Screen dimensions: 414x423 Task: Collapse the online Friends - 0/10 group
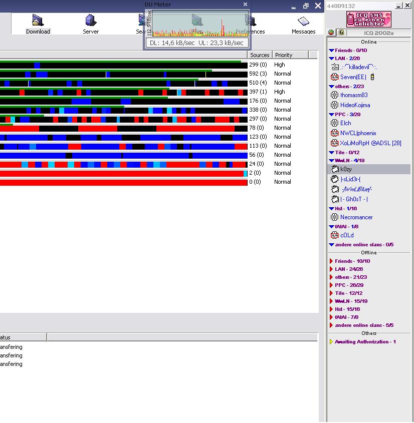331,51
